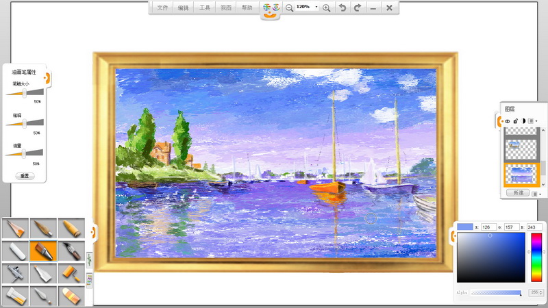Select the white chalk tool
Screen dimensions: 548x308
[15, 251]
